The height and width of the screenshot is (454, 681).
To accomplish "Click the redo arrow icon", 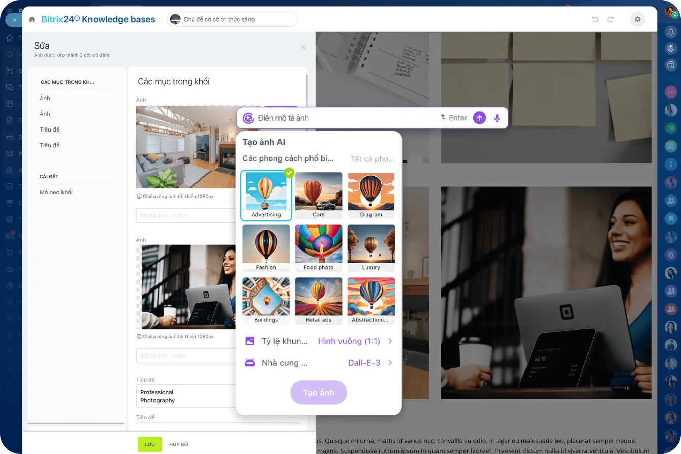I will [611, 19].
